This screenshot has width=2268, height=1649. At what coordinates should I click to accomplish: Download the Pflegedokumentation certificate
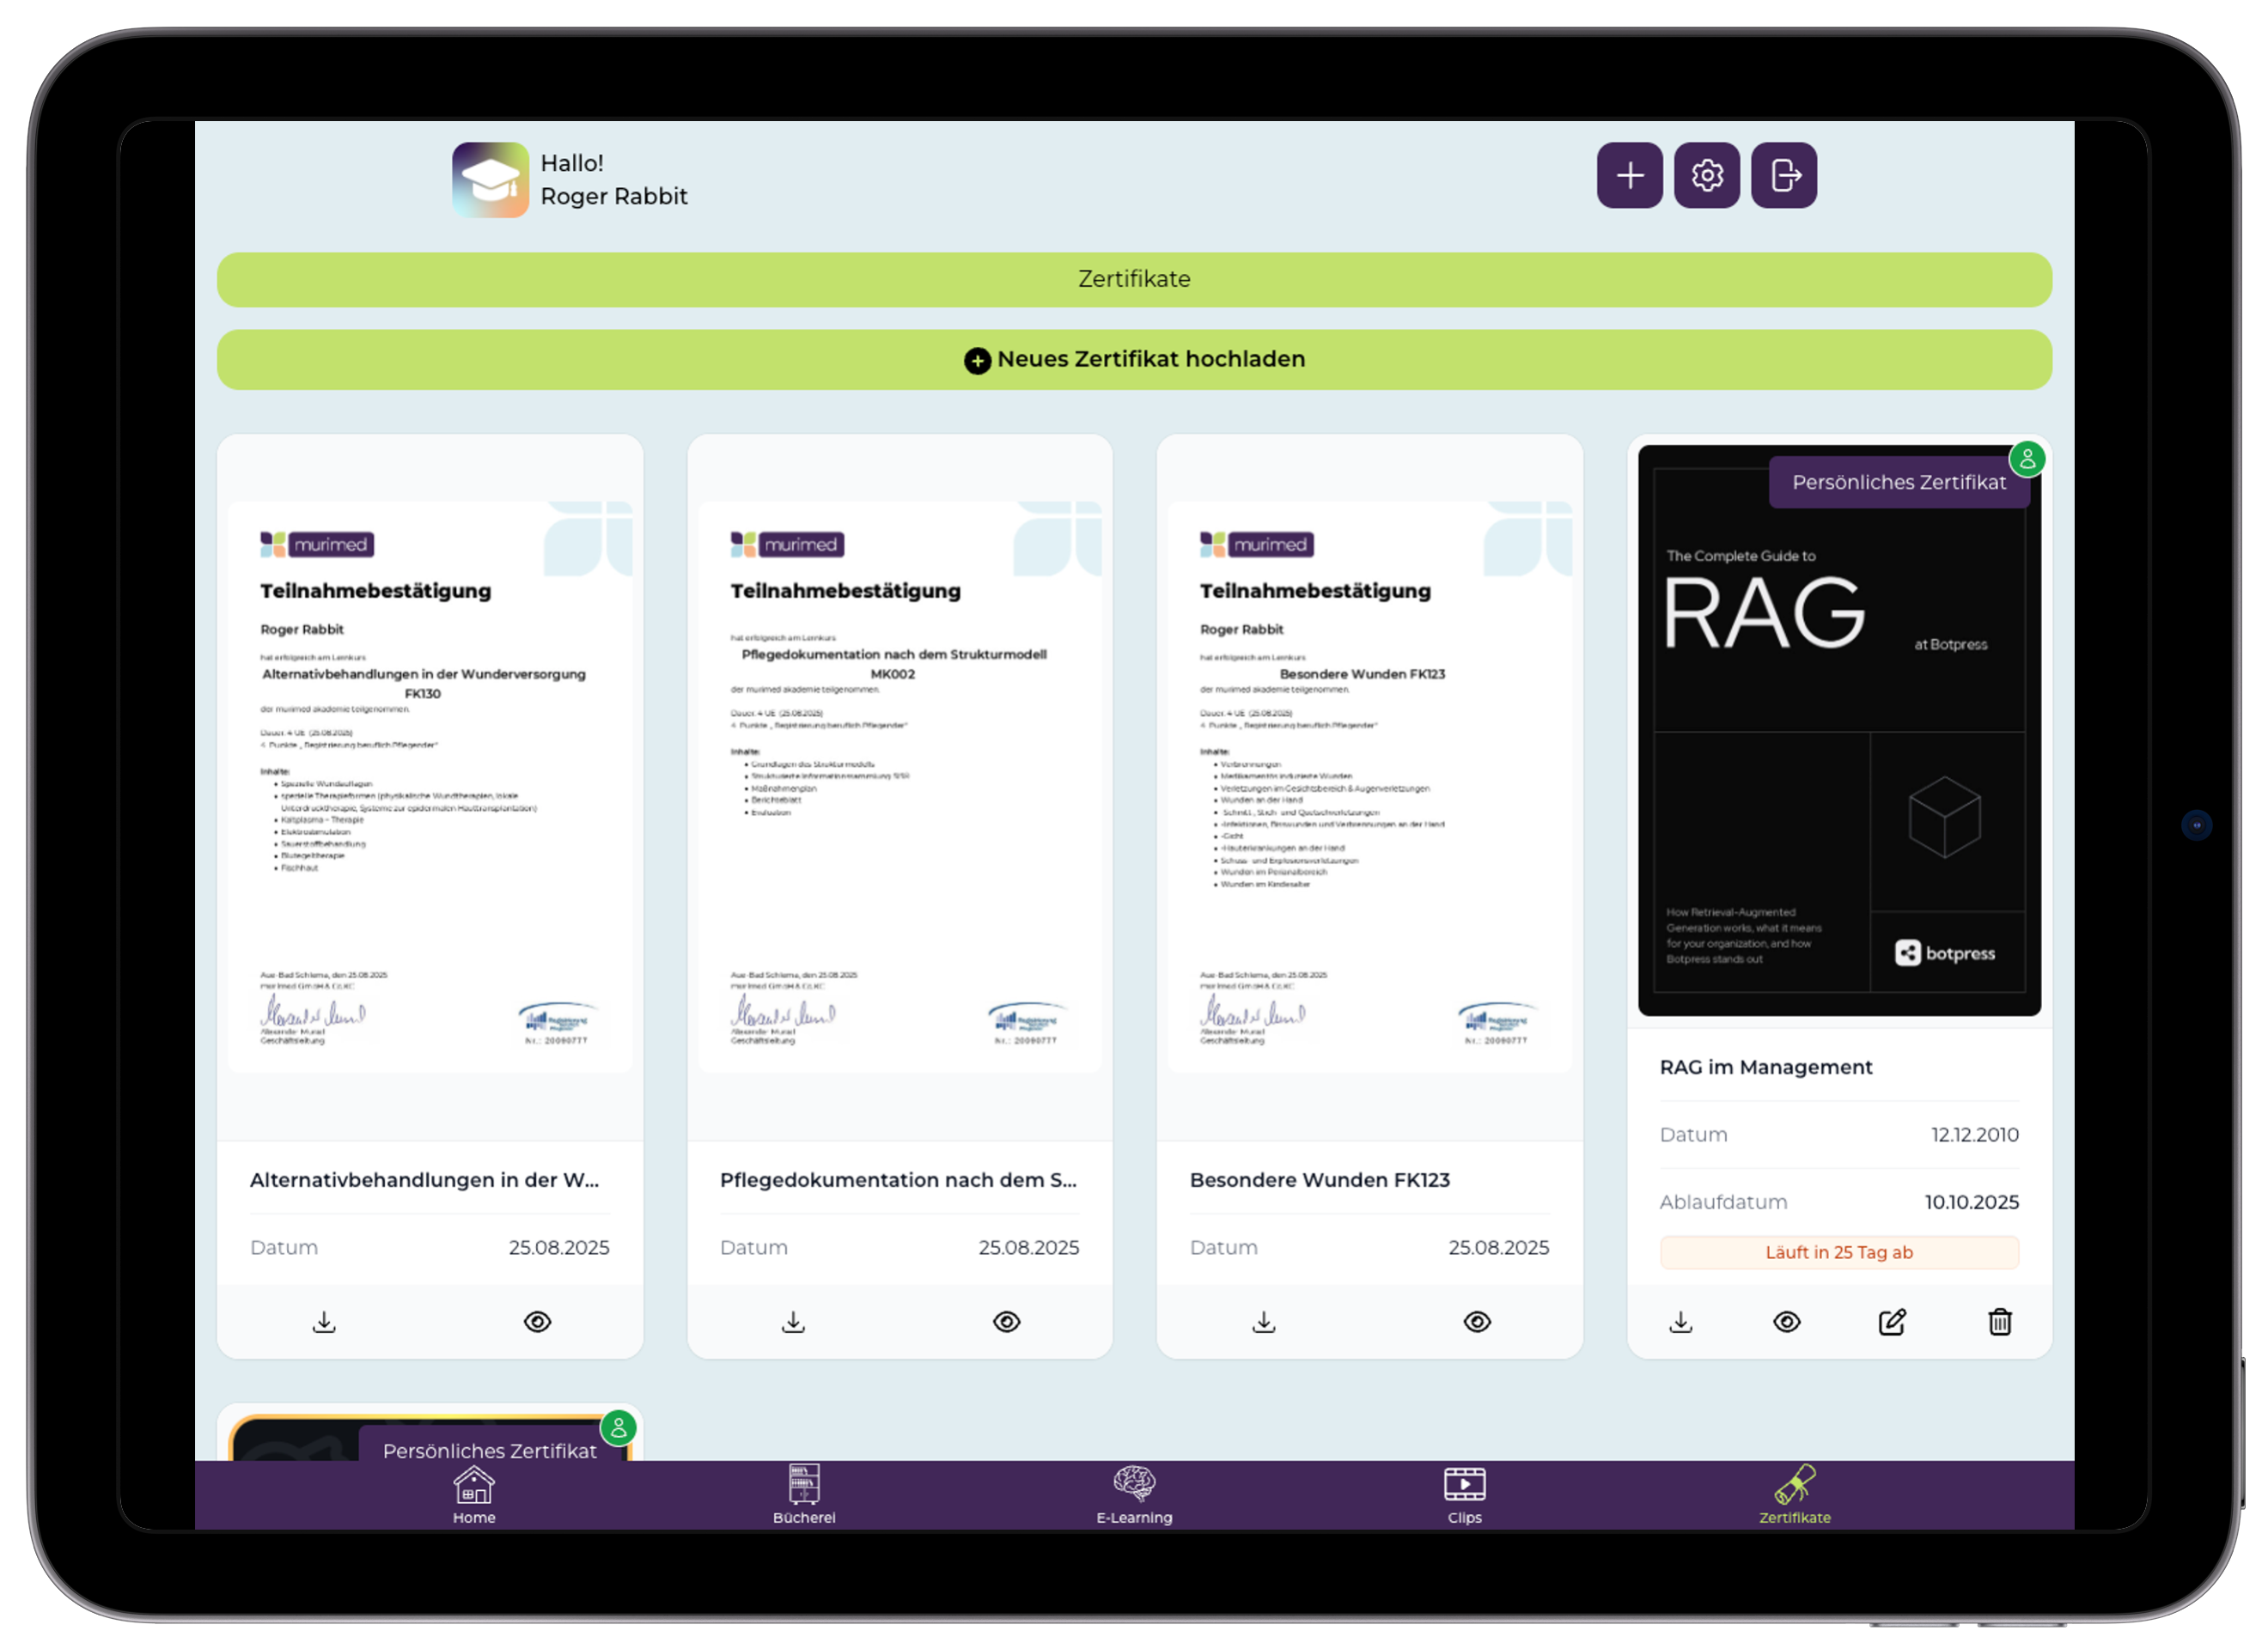(793, 1322)
